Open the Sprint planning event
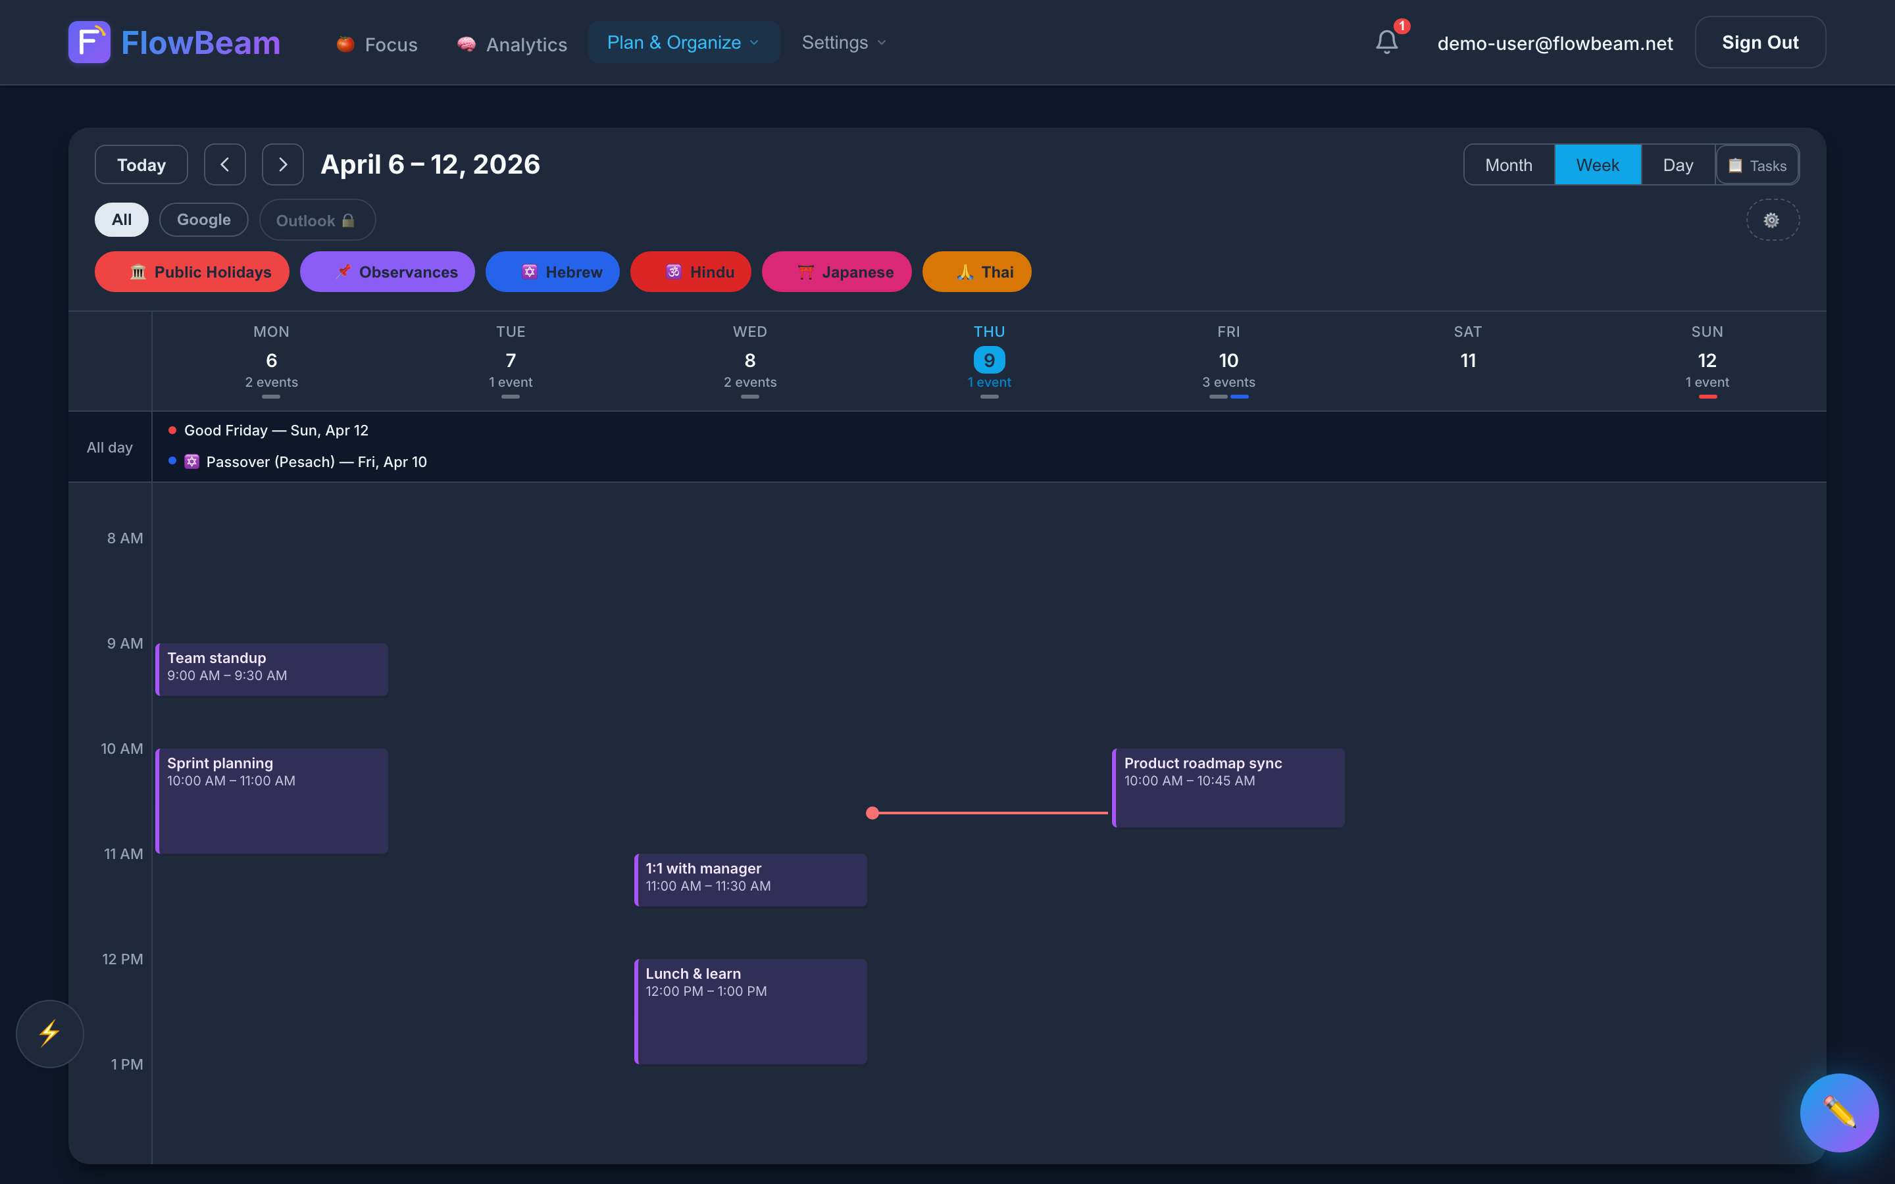 pos(272,801)
